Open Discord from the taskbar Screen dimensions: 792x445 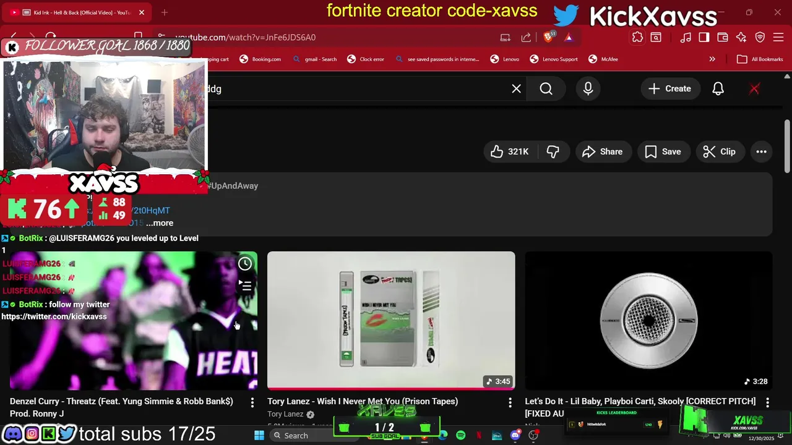click(x=515, y=436)
